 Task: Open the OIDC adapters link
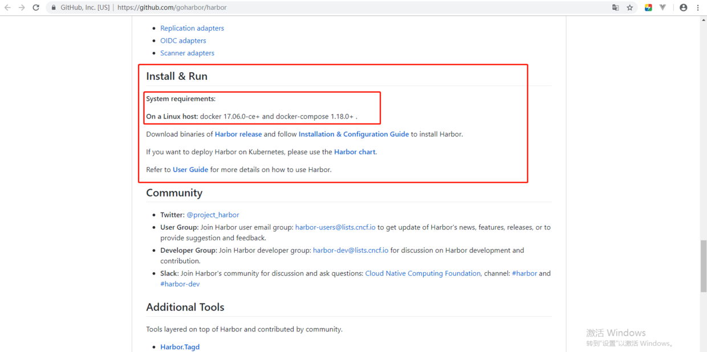click(x=183, y=40)
